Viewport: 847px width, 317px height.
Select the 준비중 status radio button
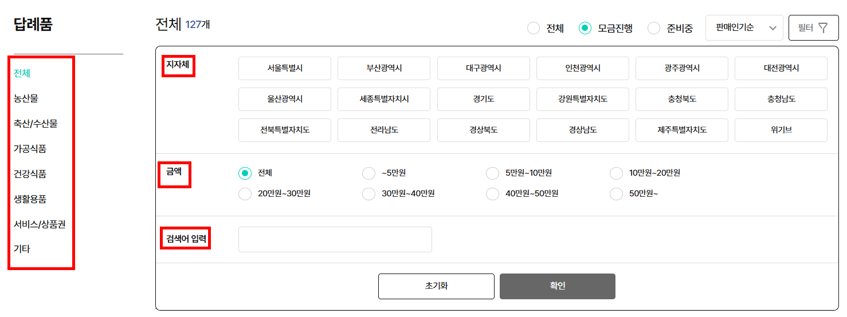pyautogui.click(x=654, y=28)
